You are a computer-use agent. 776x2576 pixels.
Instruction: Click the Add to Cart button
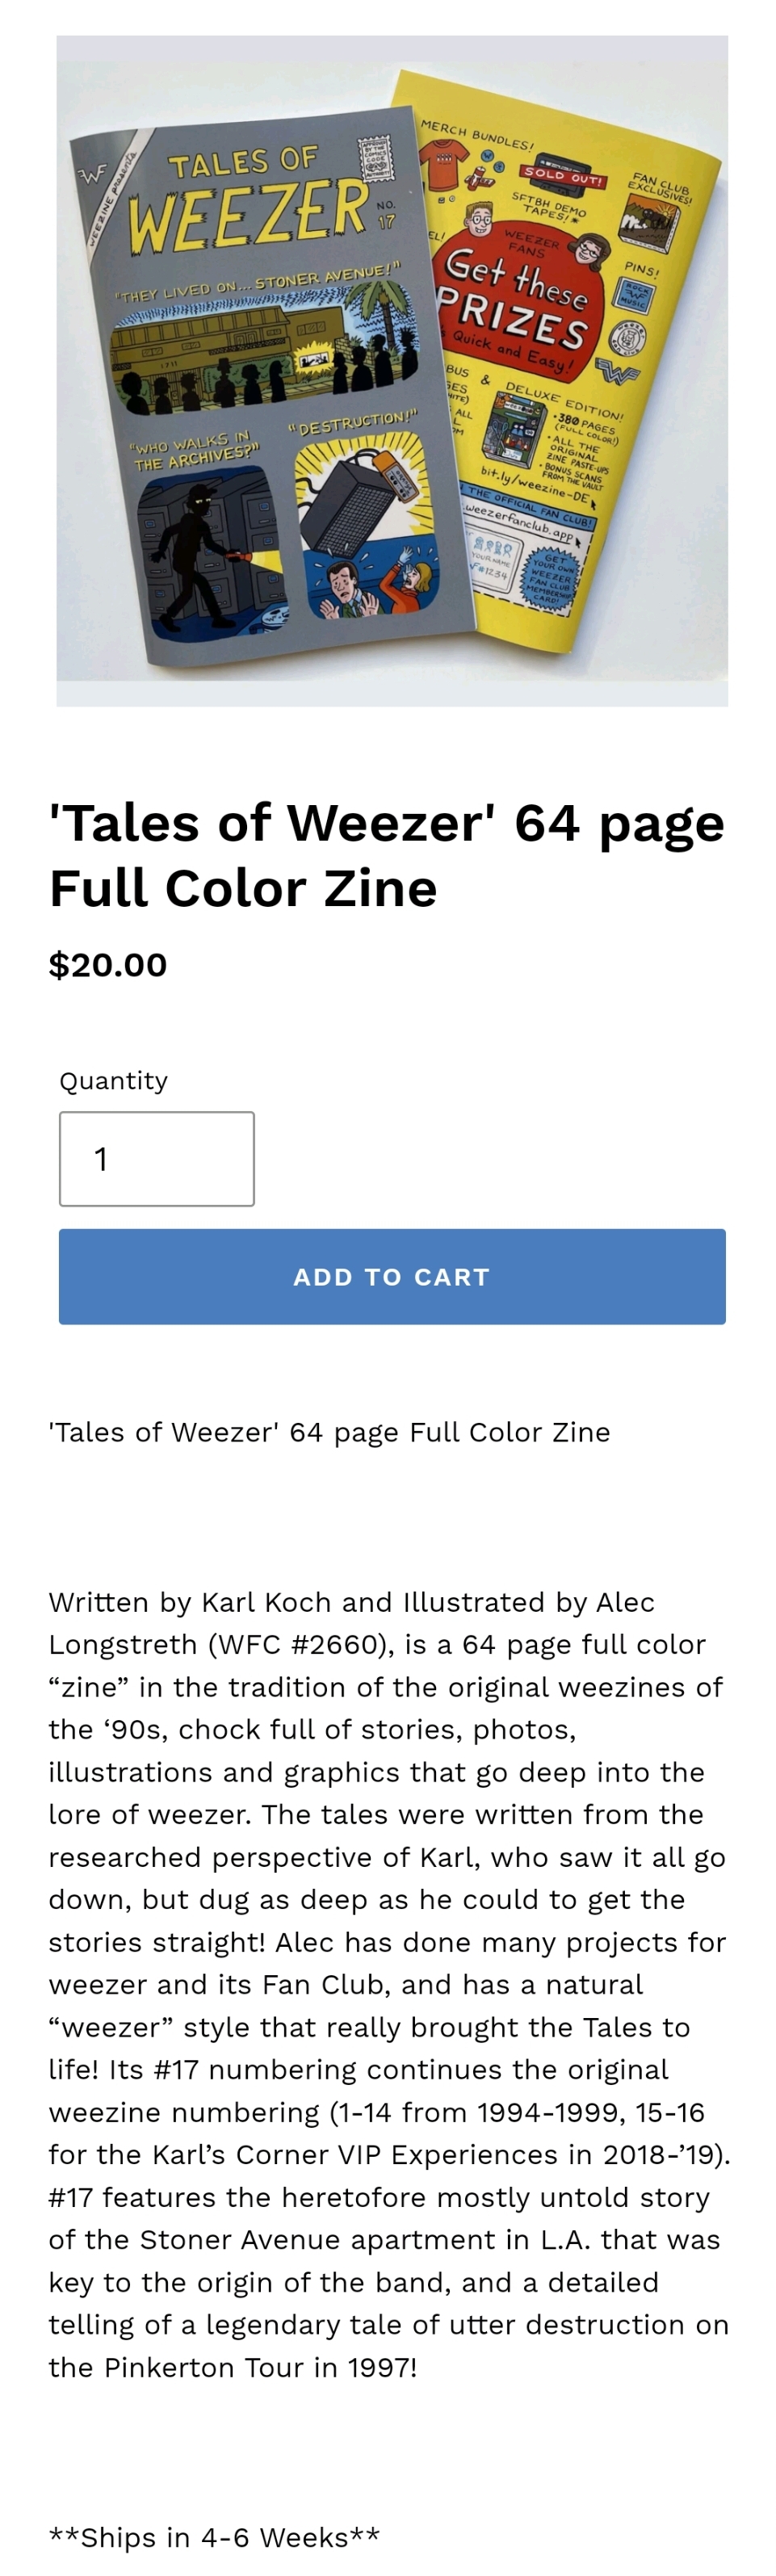391,1276
